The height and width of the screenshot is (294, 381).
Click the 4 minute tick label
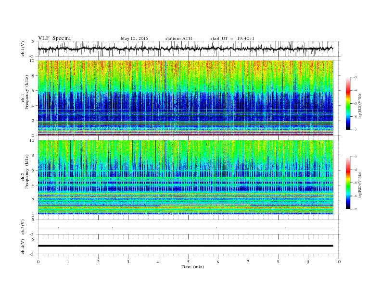[158, 262]
